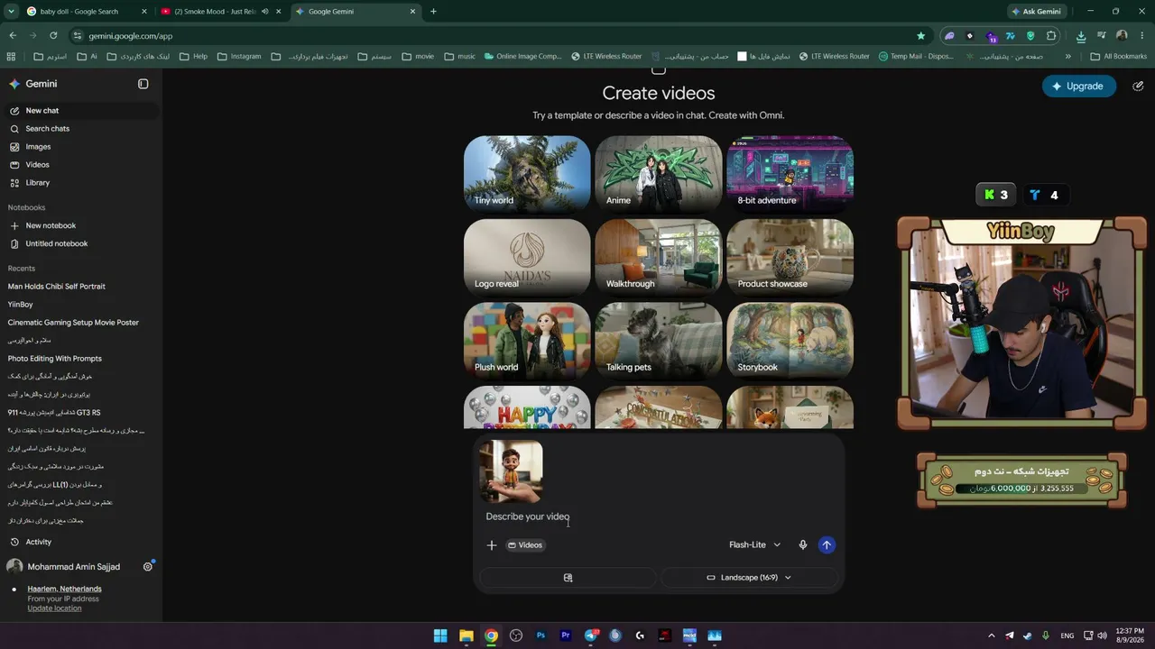Open Photoshop from the taskbar
Screen dimensions: 1155x649
coord(541,635)
